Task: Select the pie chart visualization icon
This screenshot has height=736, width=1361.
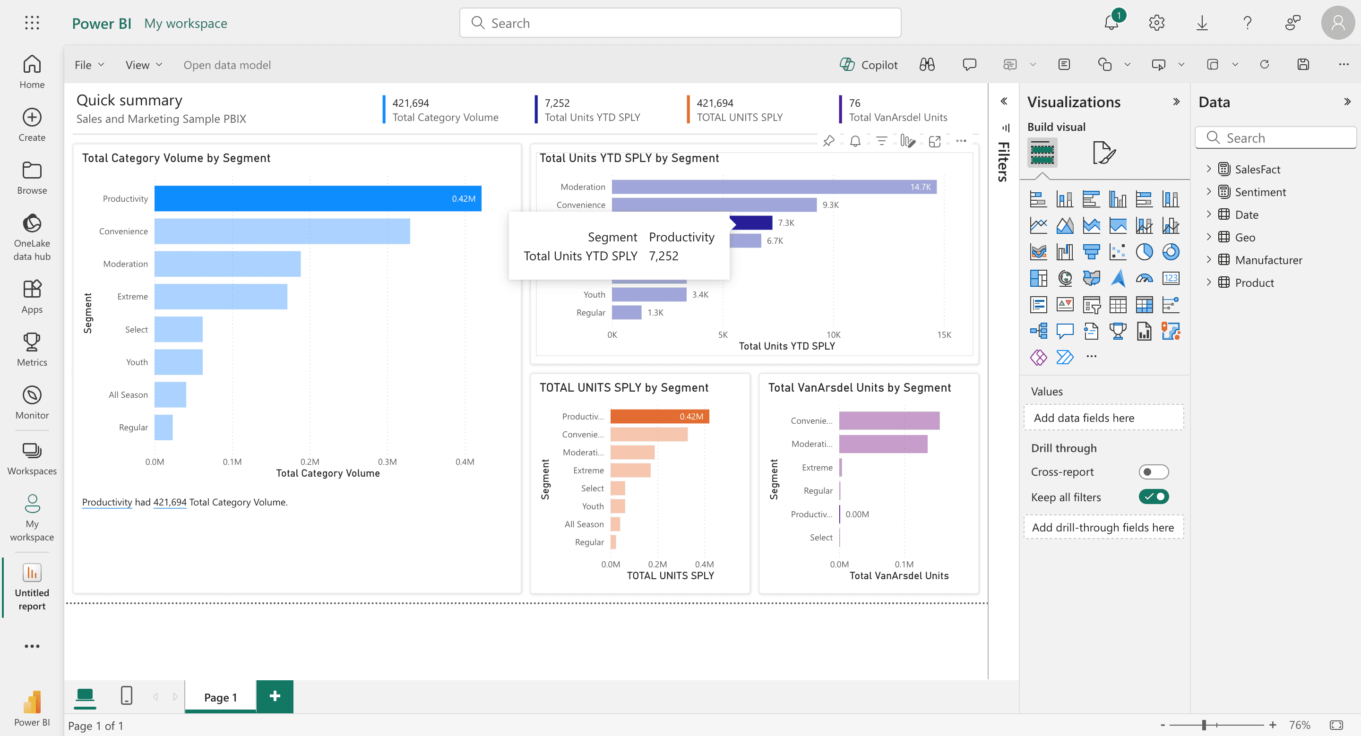Action: [x=1144, y=252]
